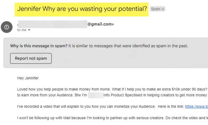Click the 'Here is the link:' text
The width and height of the screenshot is (208, 125).
pos(171,106)
